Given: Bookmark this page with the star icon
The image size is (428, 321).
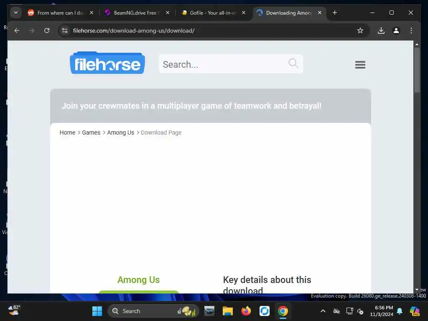Looking at the screenshot, I should pyautogui.click(x=360, y=31).
